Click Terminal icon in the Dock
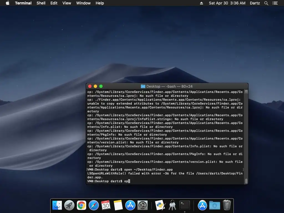This screenshot has width=284, height=213. pos(184,206)
